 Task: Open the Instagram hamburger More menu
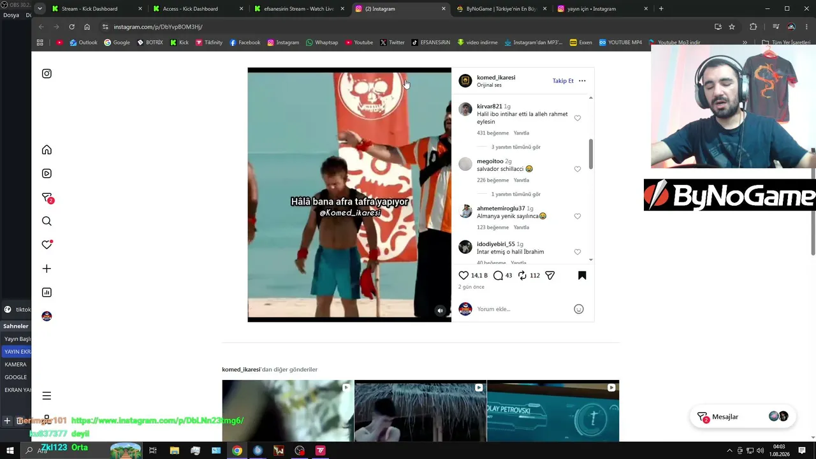tap(47, 396)
